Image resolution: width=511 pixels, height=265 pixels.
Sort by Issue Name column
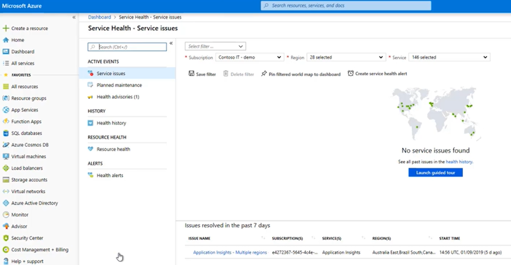pos(199,238)
